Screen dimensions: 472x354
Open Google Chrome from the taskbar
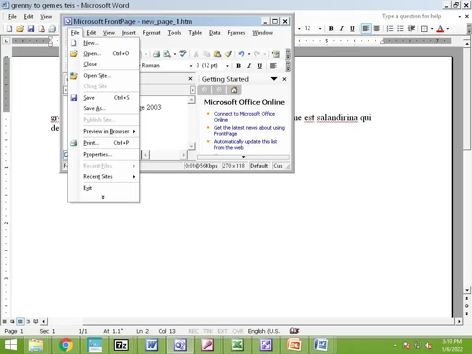click(65, 345)
